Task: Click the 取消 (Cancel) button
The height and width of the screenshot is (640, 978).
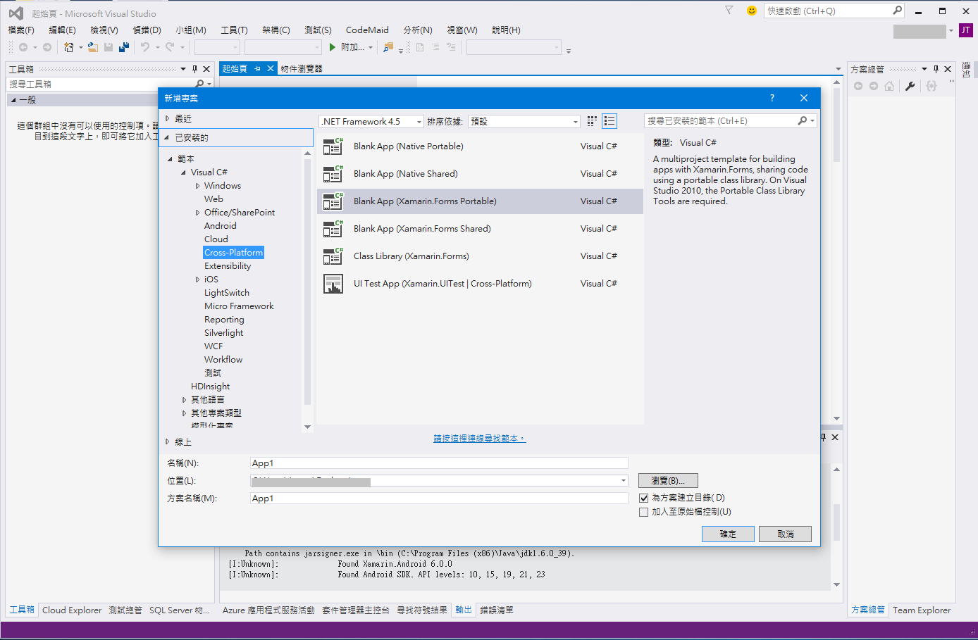Action: pyautogui.click(x=786, y=534)
